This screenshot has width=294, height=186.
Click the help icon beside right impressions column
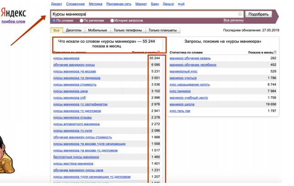tap(274, 52)
